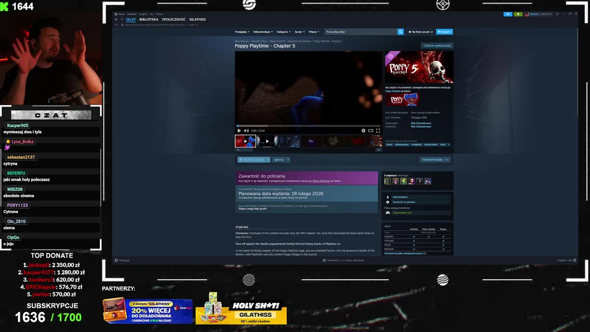Click the Ignoruj button

coord(278,160)
